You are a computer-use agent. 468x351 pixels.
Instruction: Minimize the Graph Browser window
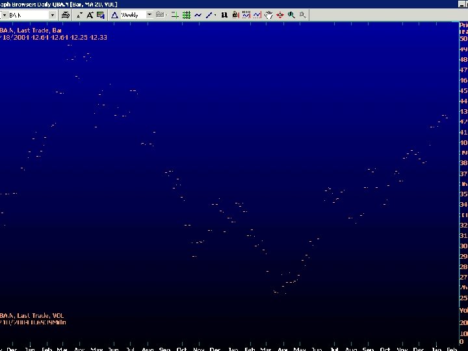click(x=461, y=4)
